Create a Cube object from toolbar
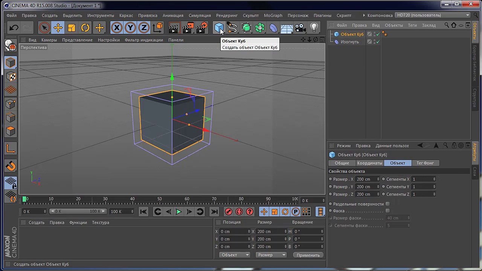 point(219,27)
